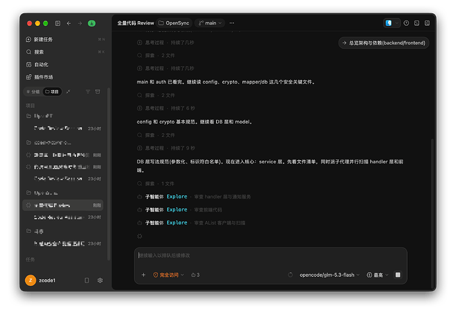
Task: Expand the 探索 1 文件 entry
Action: [x=155, y=184]
